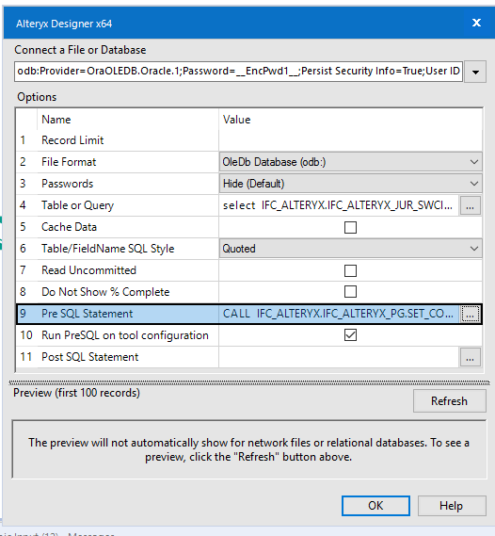
Task: Check the Do Not Show % Complete box
Action: coord(350,292)
